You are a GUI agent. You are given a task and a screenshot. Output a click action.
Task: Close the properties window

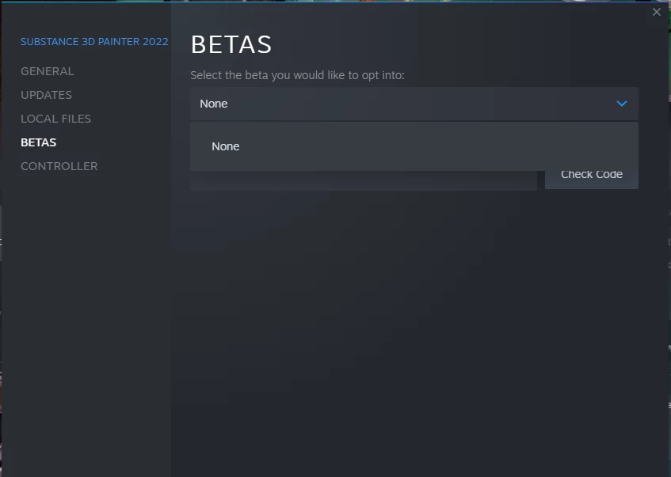pos(657,12)
